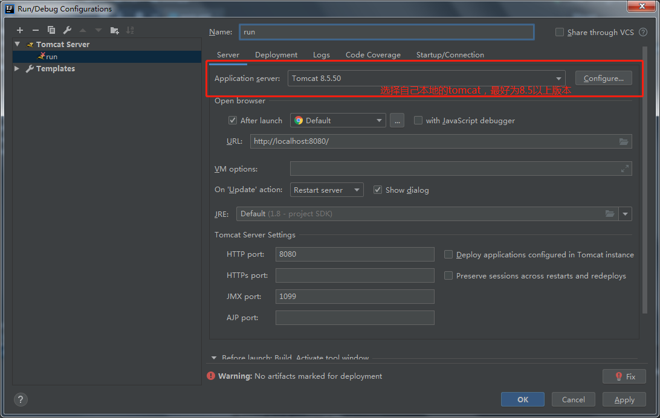Open JRE dropdown arrow
This screenshot has height=418, width=660.
pos(625,214)
